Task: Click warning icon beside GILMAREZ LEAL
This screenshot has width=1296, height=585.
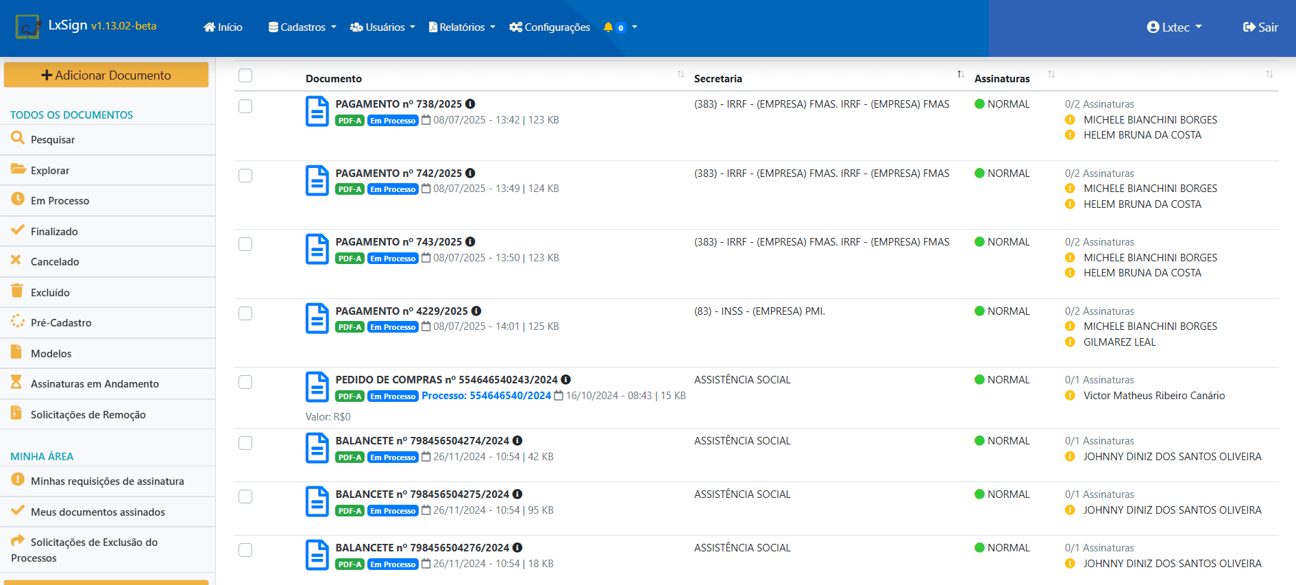Action: click(1070, 342)
